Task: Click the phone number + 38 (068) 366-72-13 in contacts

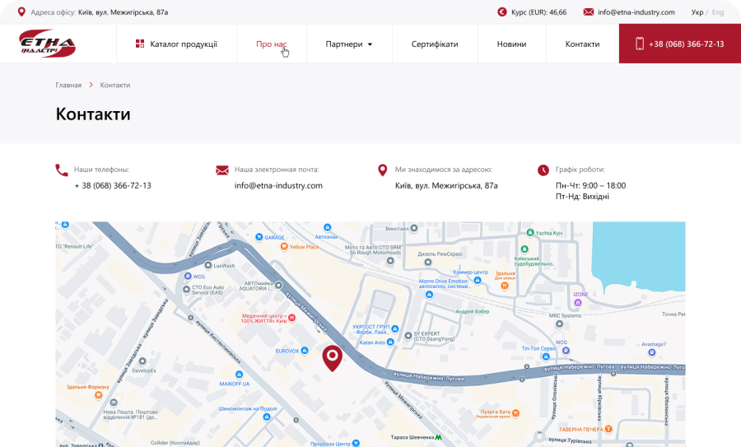Action: [113, 185]
